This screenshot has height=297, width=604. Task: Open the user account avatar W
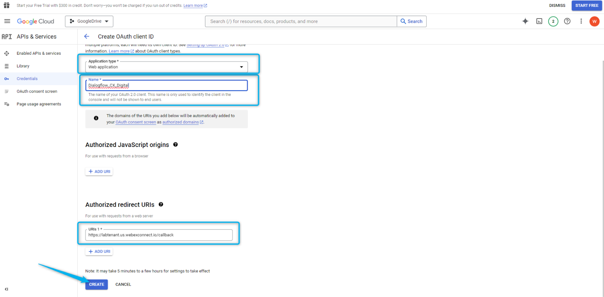pos(594,21)
